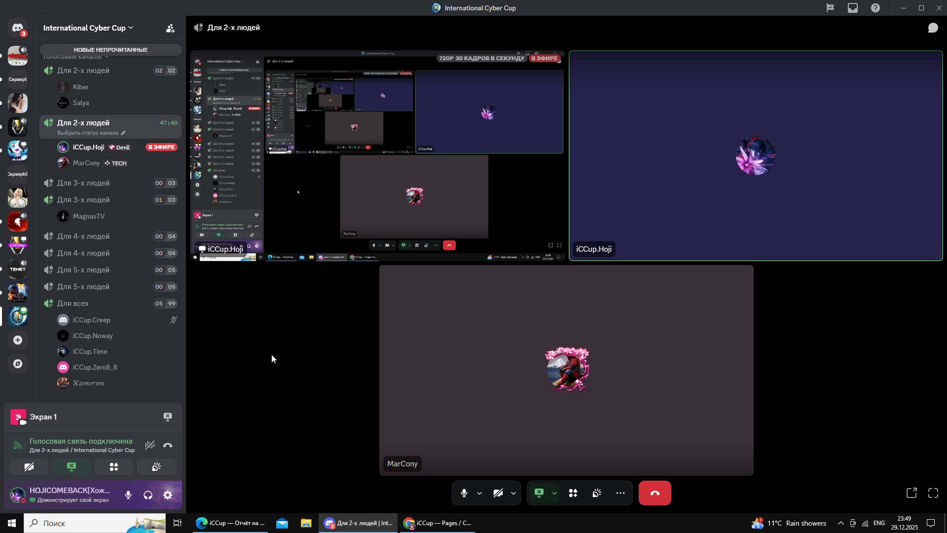Open the chat panel speech bubble icon
Screen dimensions: 947x533
(x=933, y=28)
